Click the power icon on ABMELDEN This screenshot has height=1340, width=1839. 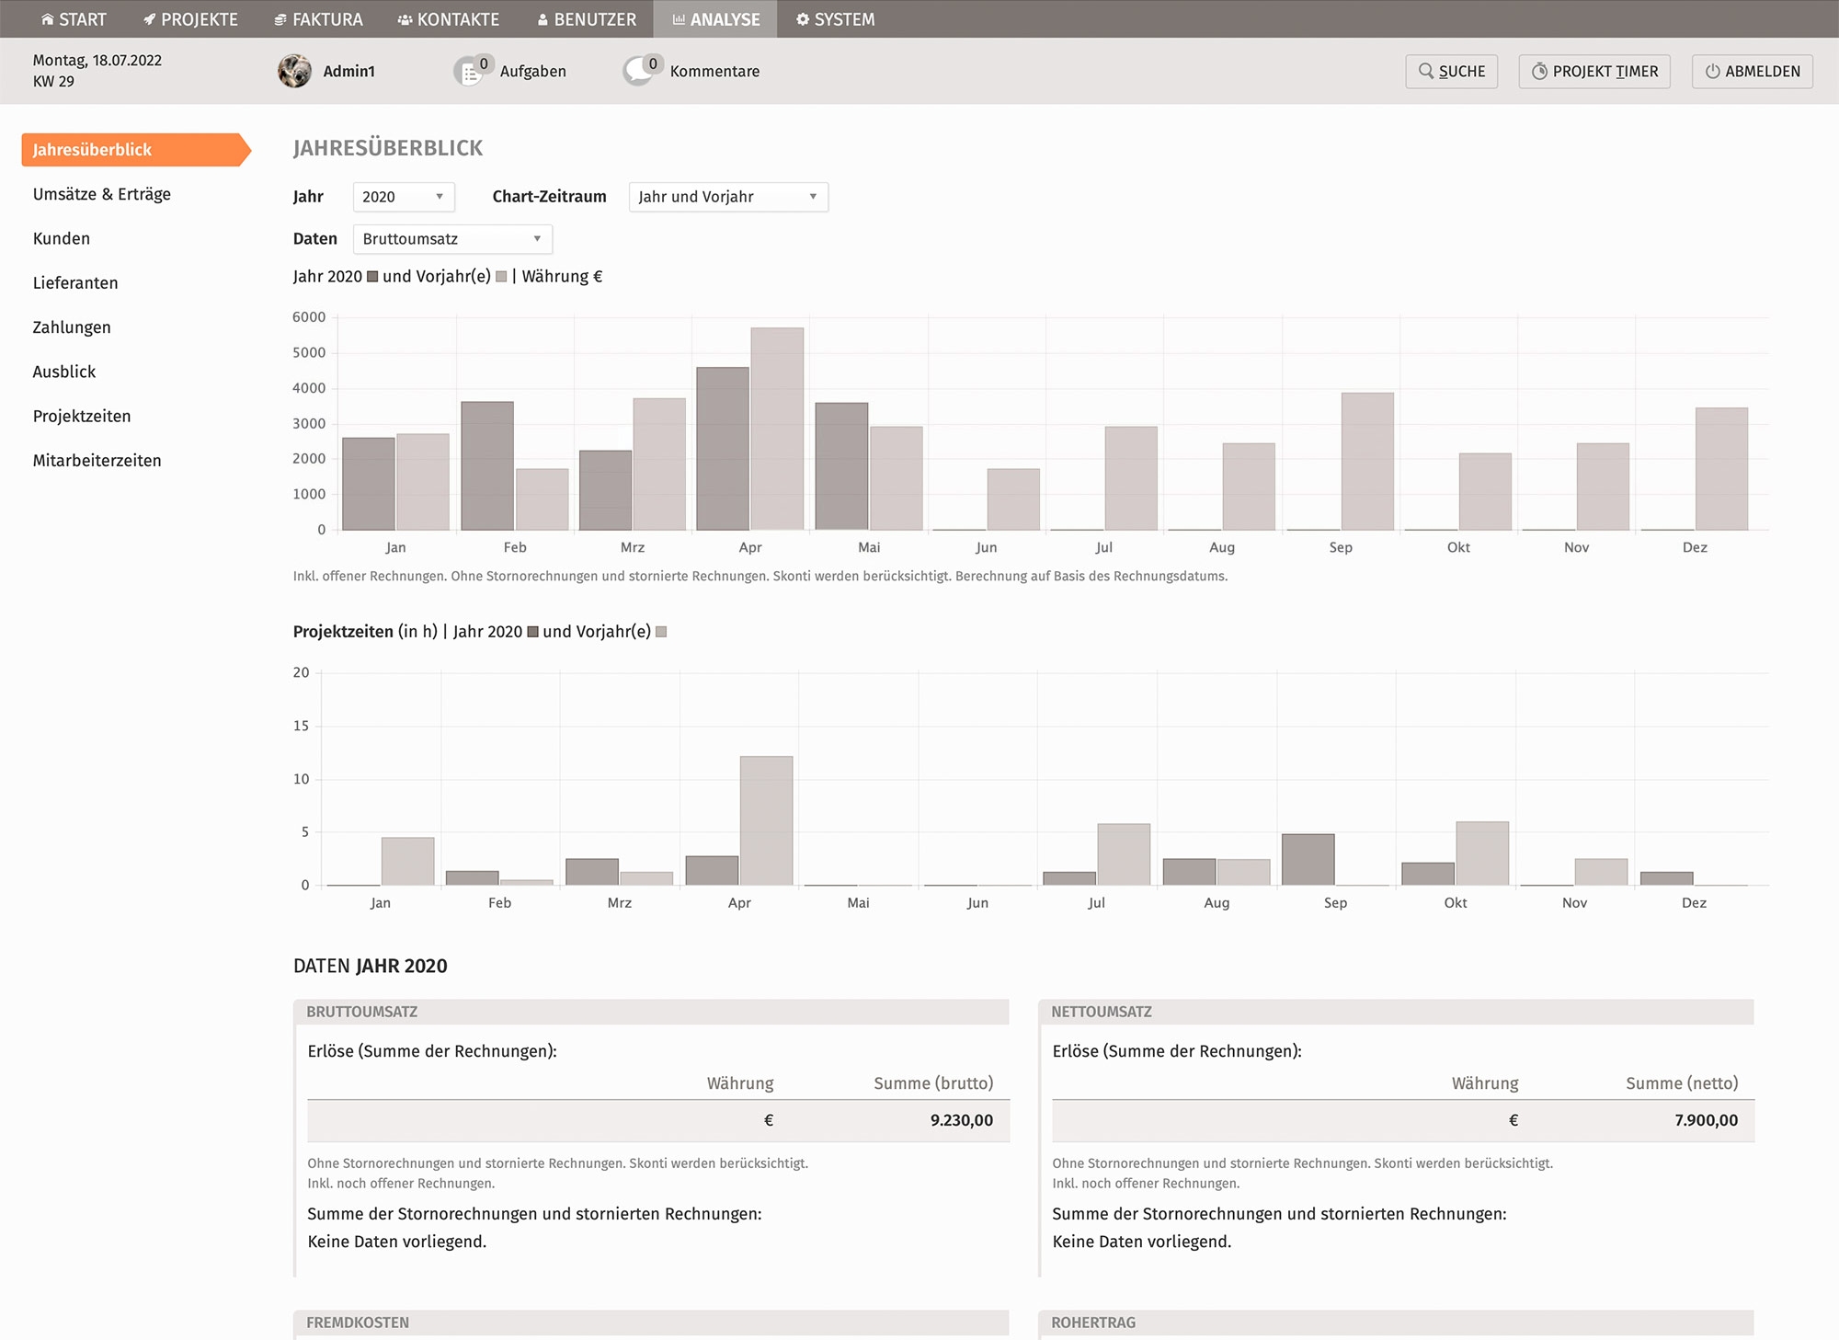point(1712,71)
